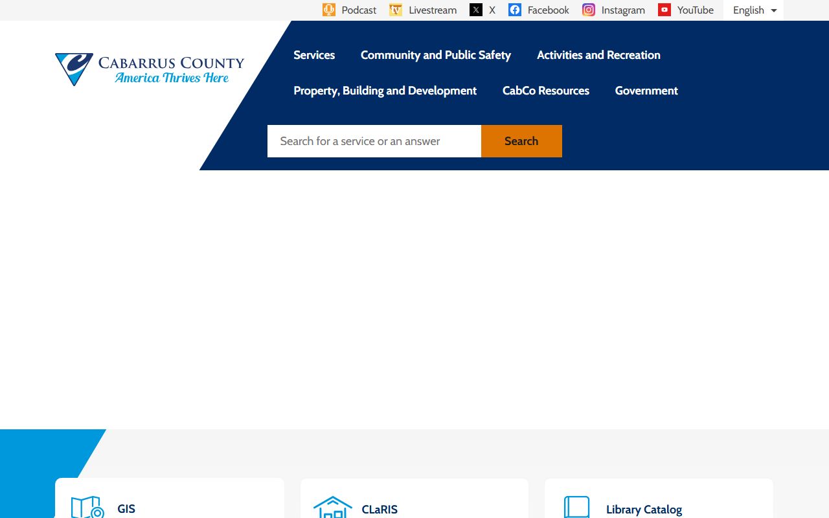Open Property, Building and Development menu

pyautogui.click(x=385, y=91)
